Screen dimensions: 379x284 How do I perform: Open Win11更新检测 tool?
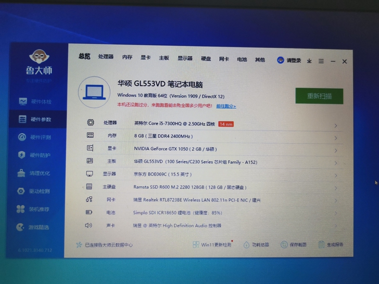[x=212, y=244]
